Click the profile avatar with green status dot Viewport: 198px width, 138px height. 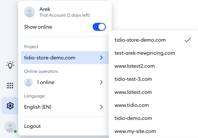click(10, 127)
